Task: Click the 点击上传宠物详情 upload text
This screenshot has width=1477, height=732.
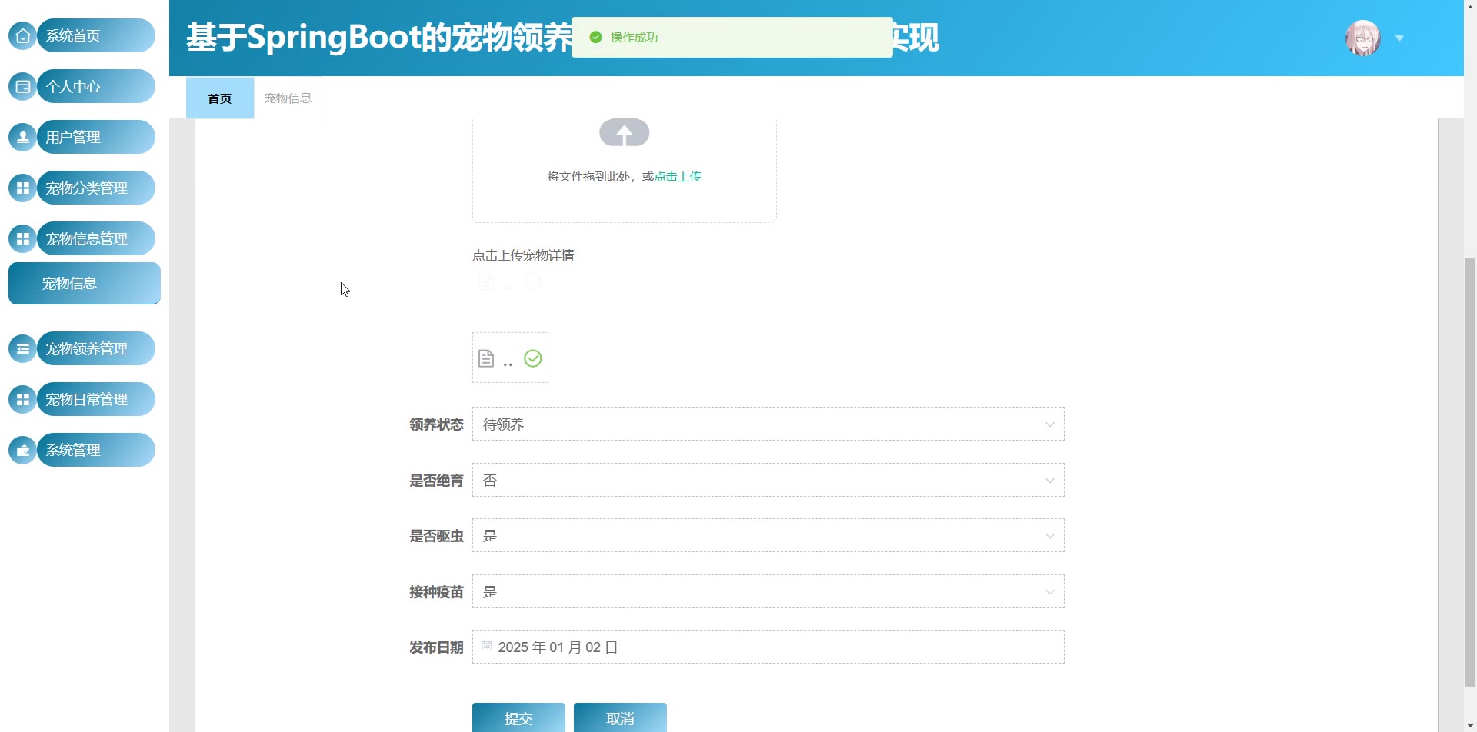Action: 523,255
